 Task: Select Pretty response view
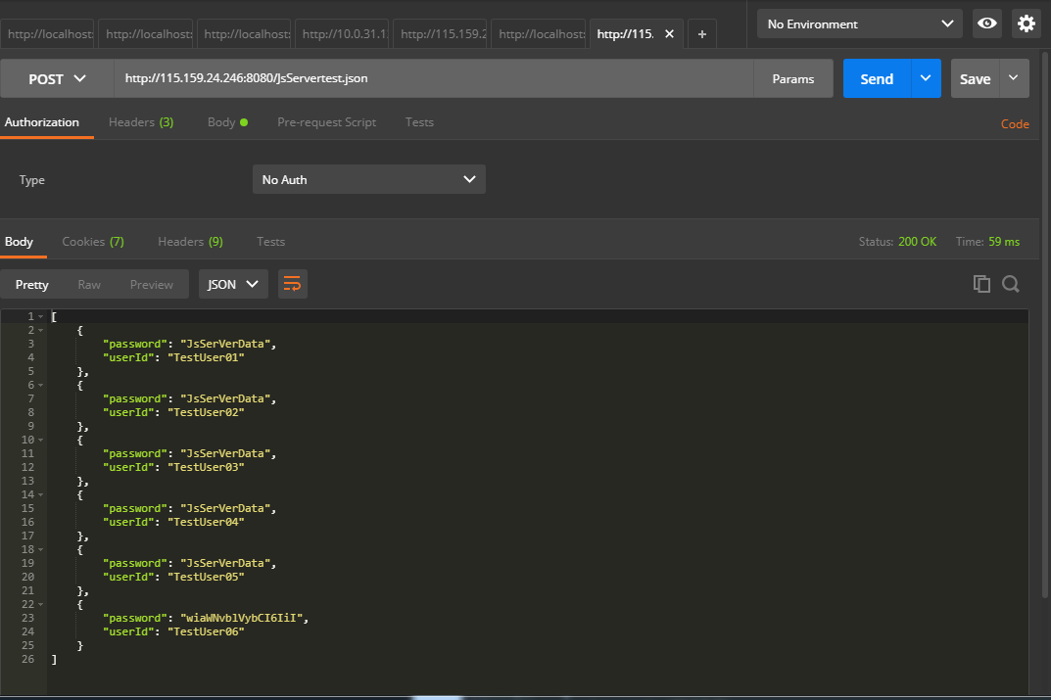(31, 284)
